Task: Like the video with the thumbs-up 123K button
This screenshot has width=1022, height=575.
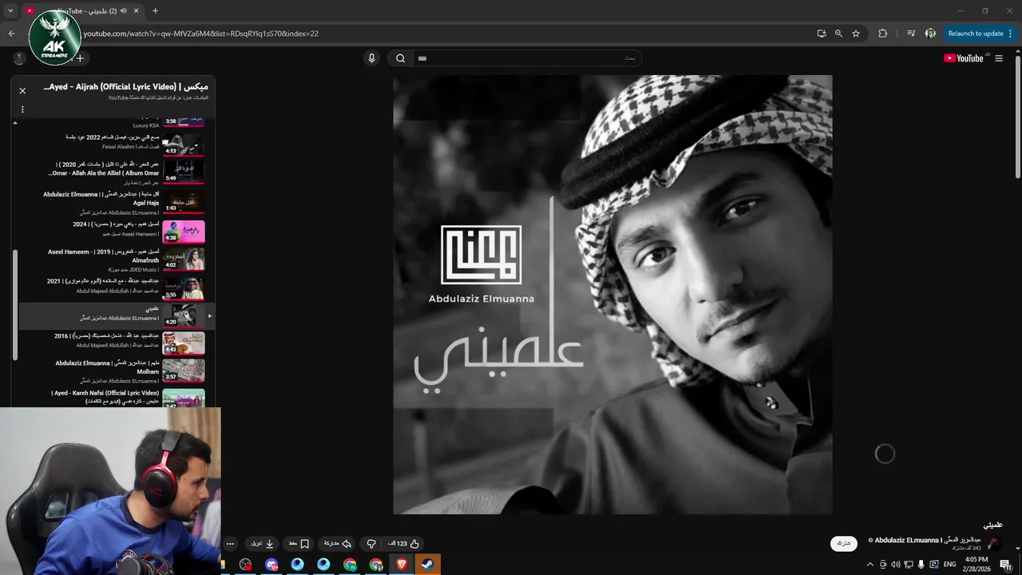Action: 404,544
